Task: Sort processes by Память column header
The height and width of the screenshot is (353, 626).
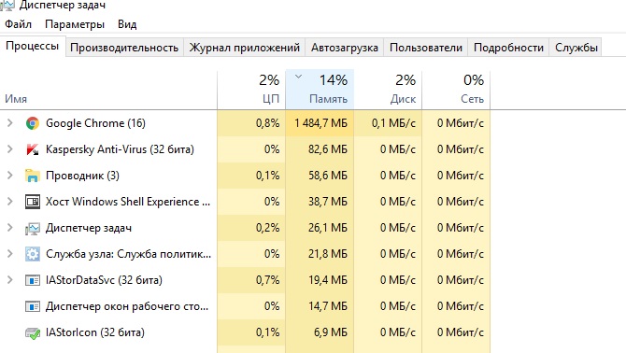Action: tap(320, 90)
